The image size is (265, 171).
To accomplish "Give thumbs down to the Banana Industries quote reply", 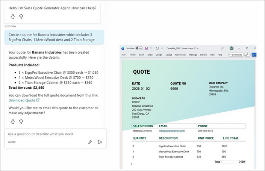I will [x=21, y=121].
